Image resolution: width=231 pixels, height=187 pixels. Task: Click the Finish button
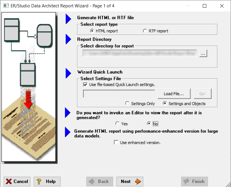195,181
